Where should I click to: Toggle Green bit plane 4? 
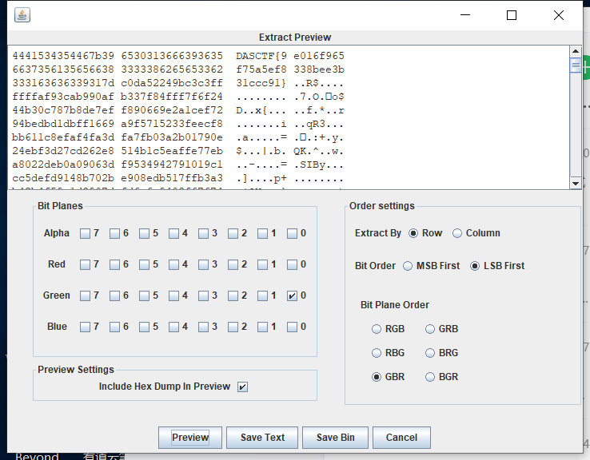pos(173,296)
